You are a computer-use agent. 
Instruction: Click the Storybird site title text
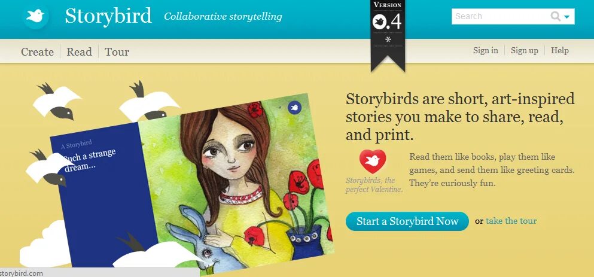(x=108, y=16)
